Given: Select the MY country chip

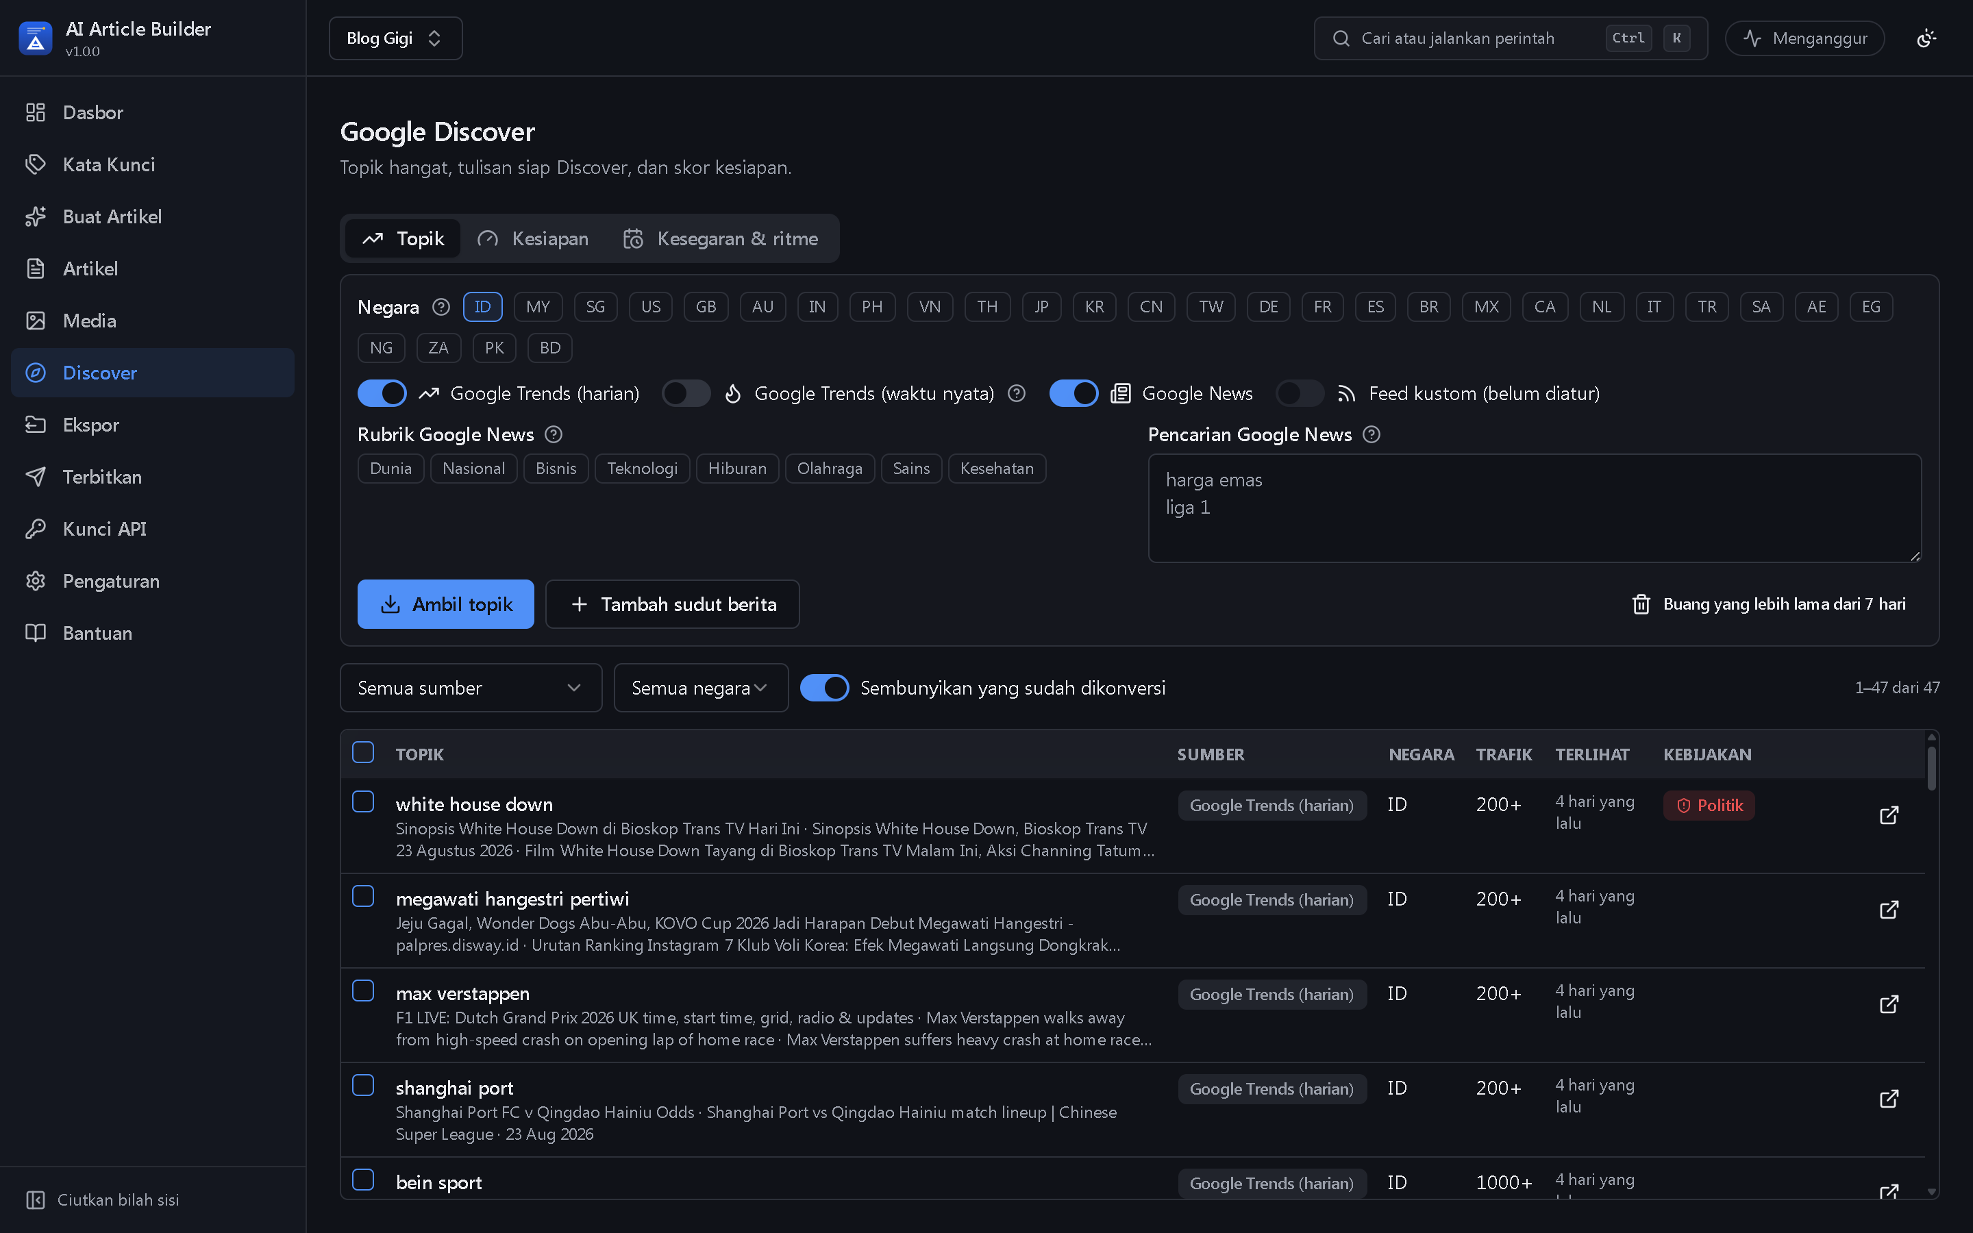Looking at the screenshot, I should click(538, 307).
